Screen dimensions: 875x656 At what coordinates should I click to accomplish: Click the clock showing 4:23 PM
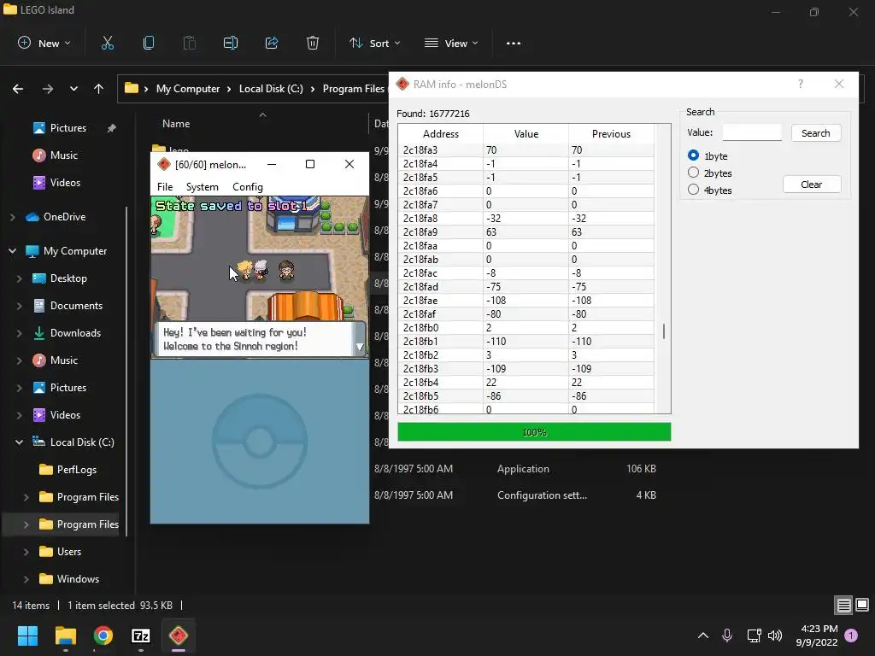tap(819, 629)
